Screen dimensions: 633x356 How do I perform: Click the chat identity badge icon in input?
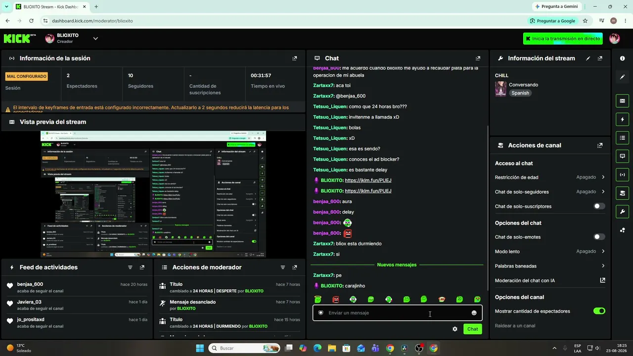[x=320, y=313]
